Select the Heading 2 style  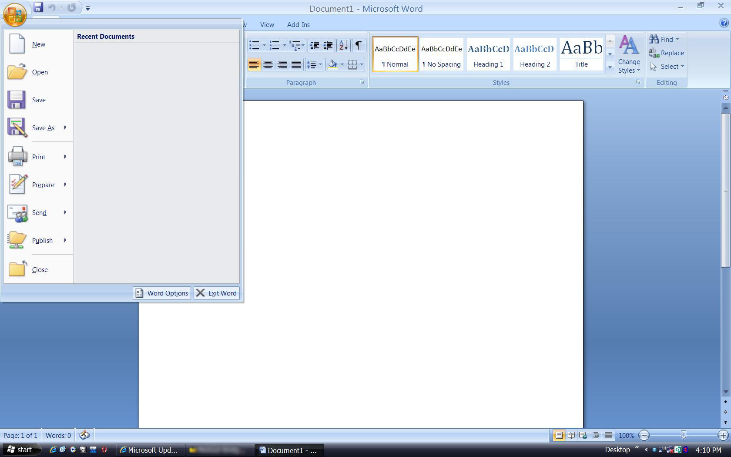click(x=535, y=54)
